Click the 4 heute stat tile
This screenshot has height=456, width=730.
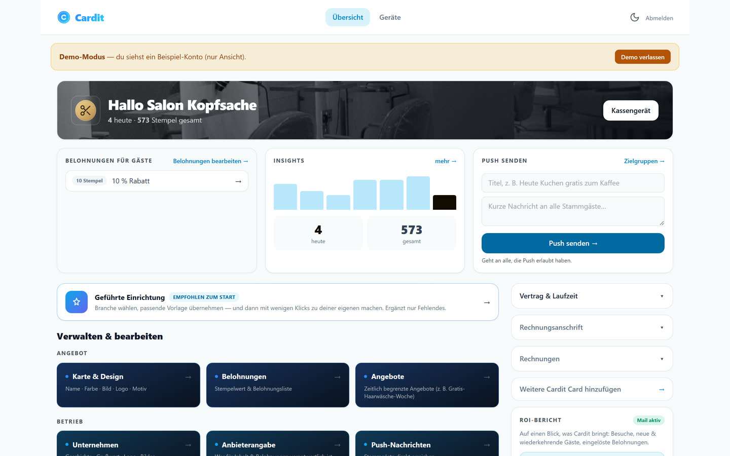coord(318,234)
